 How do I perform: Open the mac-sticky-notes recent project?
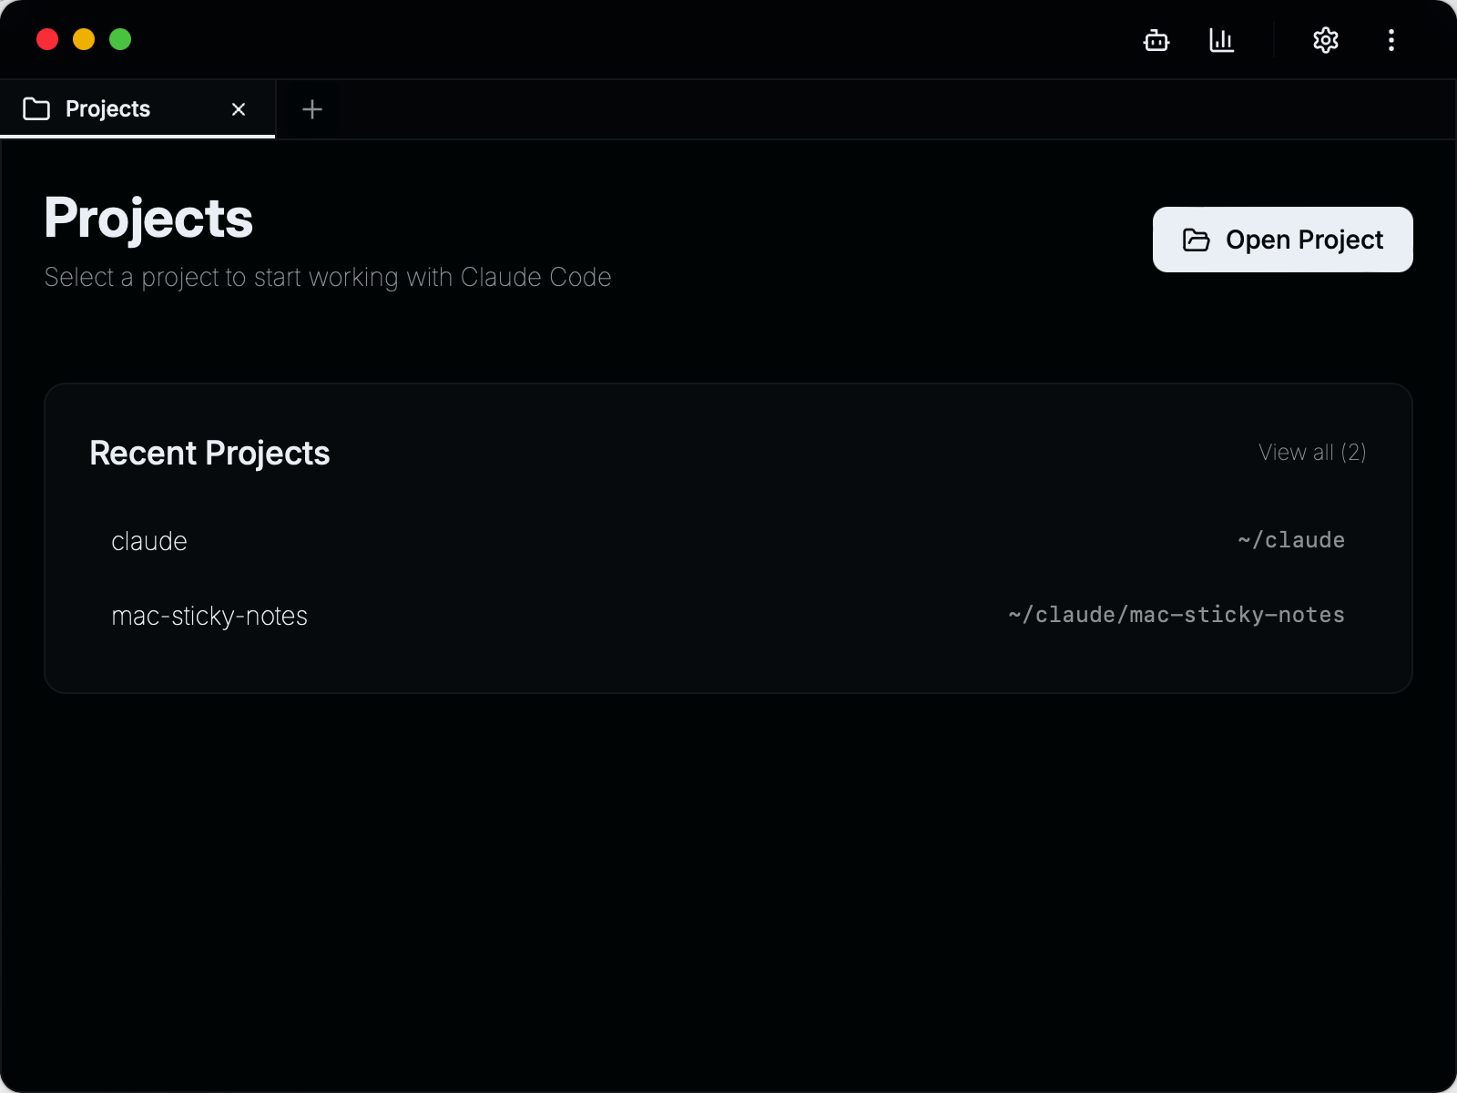pos(728,616)
